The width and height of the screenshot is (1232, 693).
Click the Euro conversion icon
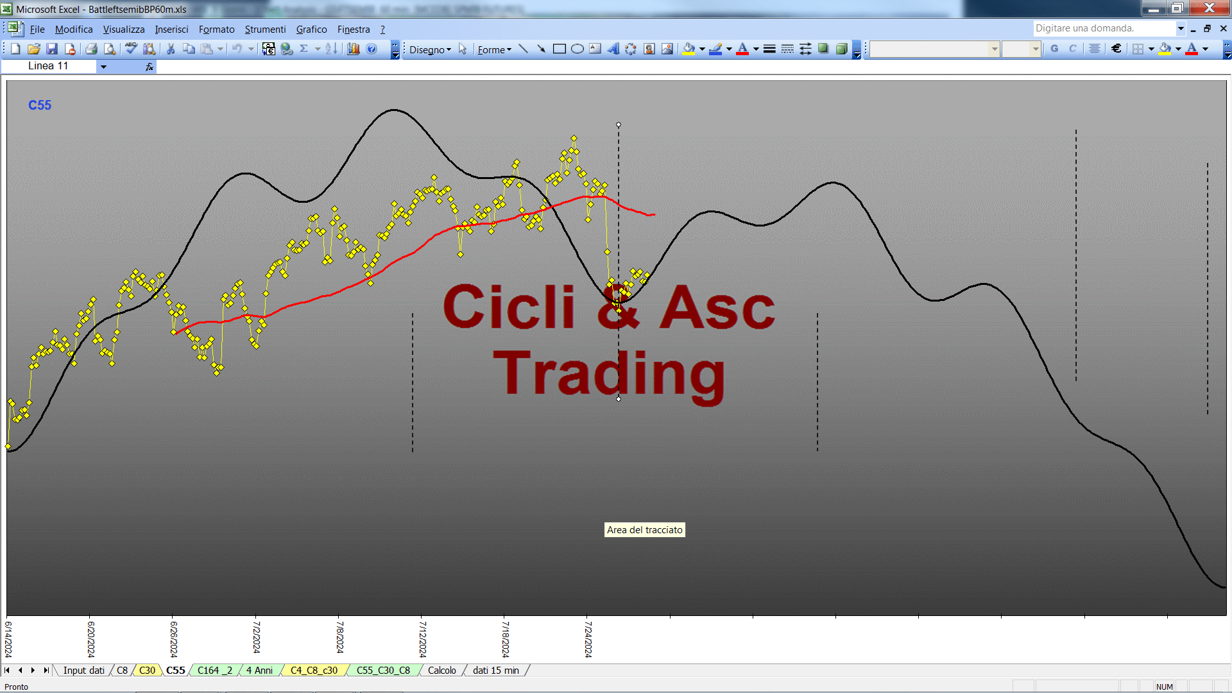269,49
